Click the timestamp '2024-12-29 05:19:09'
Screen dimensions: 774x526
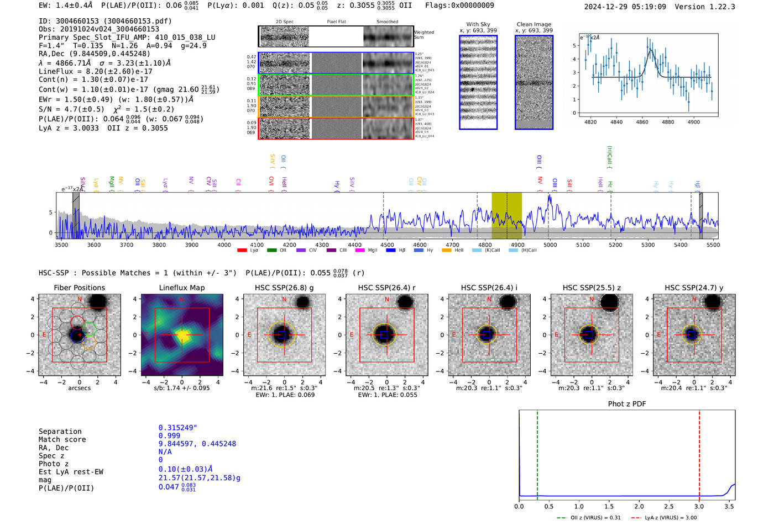[x=625, y=7]
